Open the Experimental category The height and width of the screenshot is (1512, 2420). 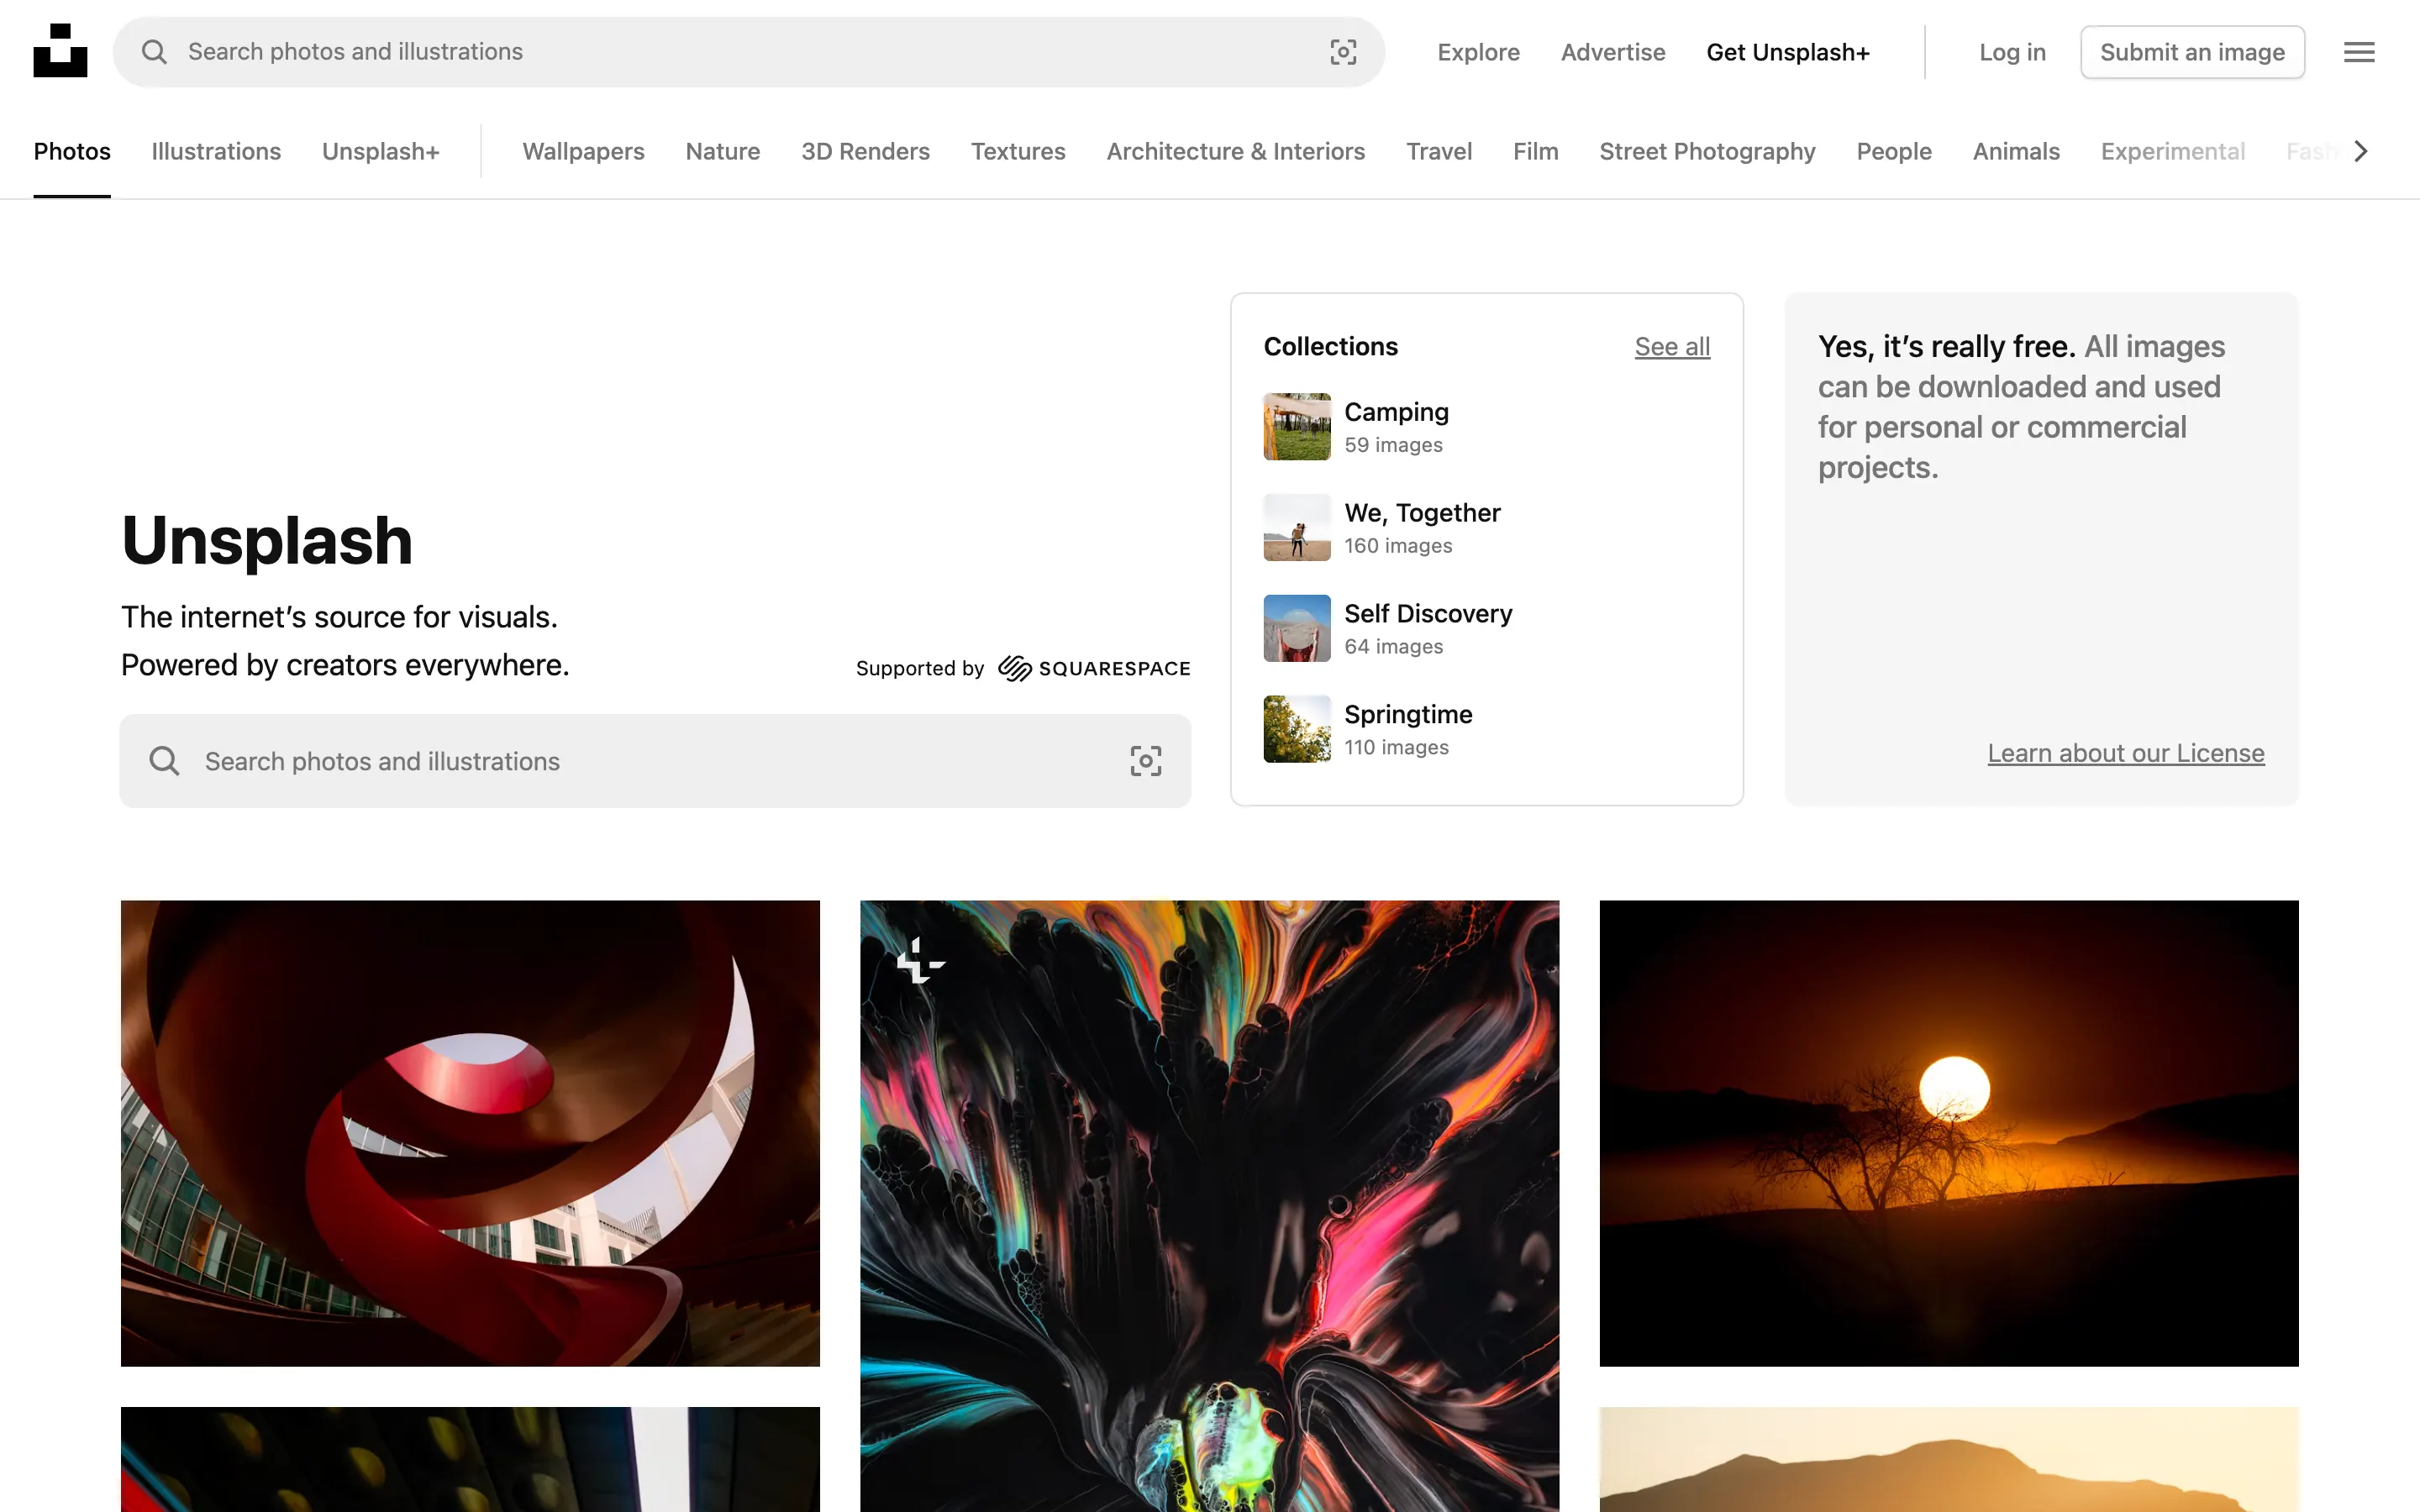[x=2173, y=151]
